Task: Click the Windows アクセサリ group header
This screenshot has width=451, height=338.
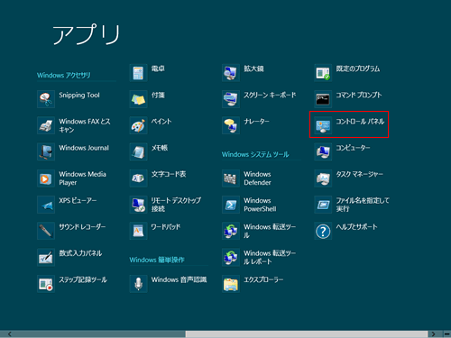Action: pos(64,75)
